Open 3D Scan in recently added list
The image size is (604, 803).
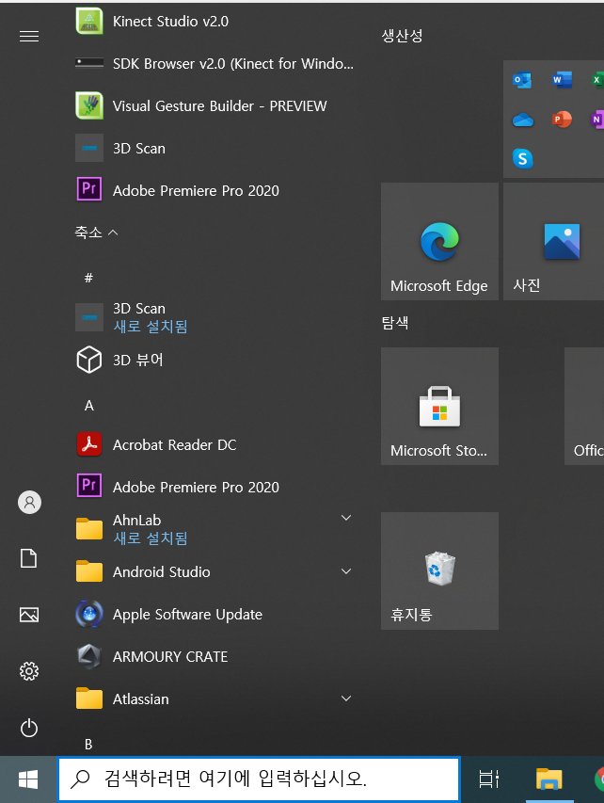click(x=215, y=148)
